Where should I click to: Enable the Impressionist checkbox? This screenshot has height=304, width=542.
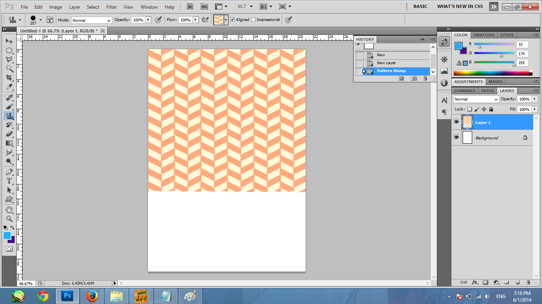click(254, 20)
